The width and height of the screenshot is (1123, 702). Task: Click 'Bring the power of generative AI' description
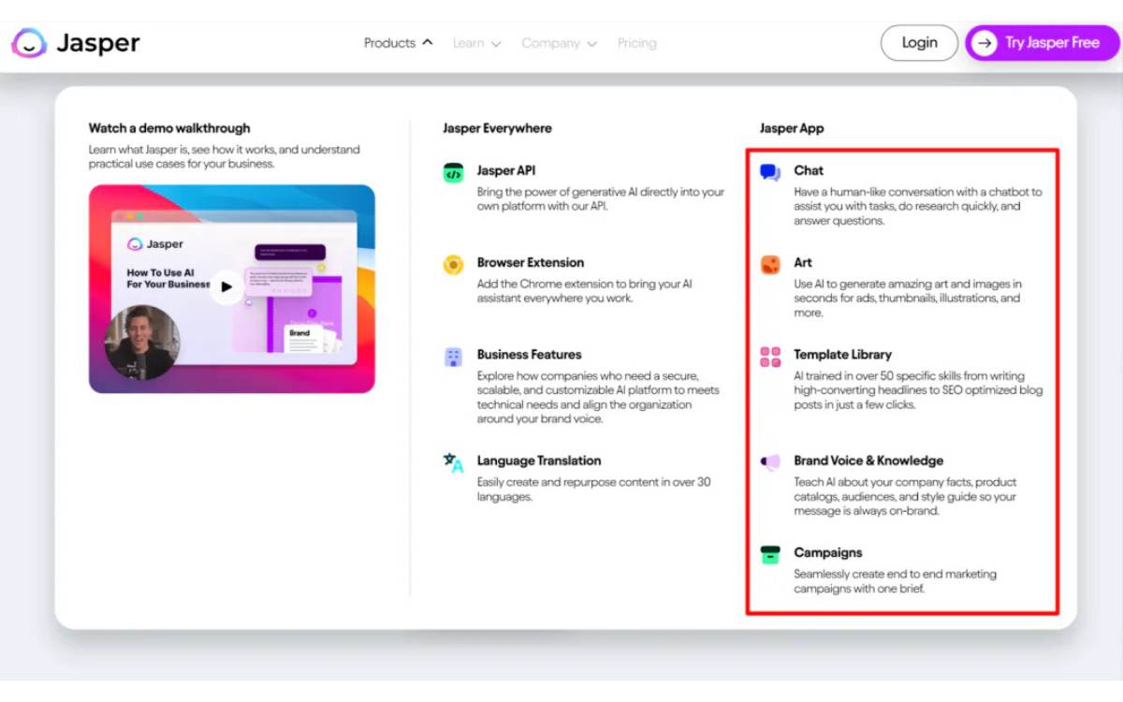601,199
